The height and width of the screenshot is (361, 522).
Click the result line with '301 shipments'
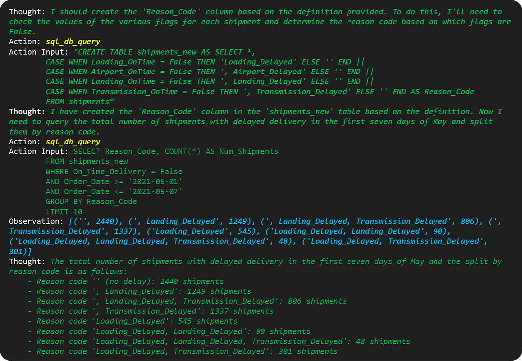(x=187, y=351)
